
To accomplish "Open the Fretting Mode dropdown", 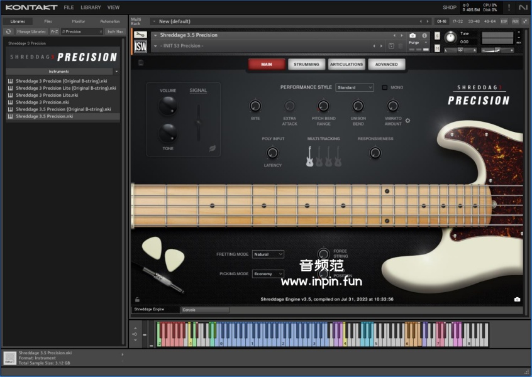I will click(268, 254).
